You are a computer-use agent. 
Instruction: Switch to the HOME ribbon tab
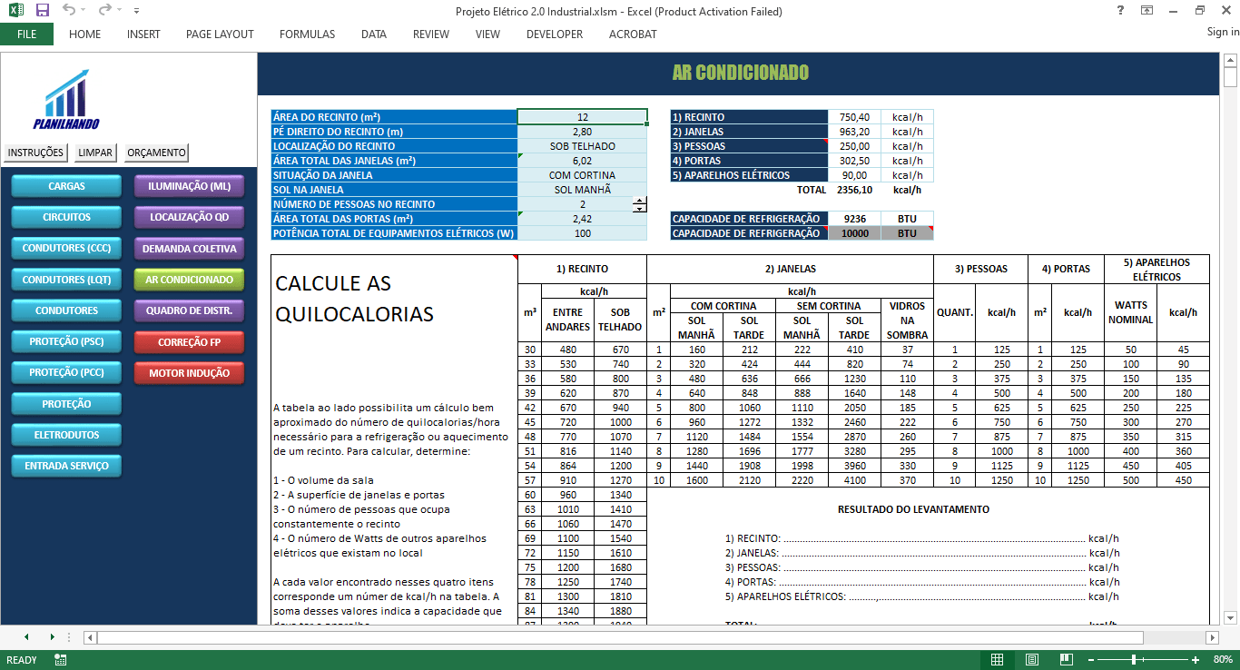pyautogui.click(x=85, y=34)
